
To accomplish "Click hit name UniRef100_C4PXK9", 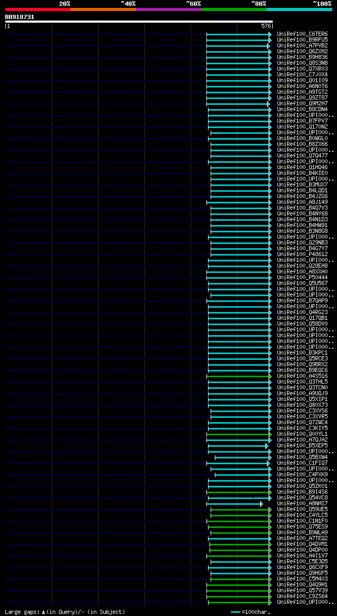I will click(302, 475).
